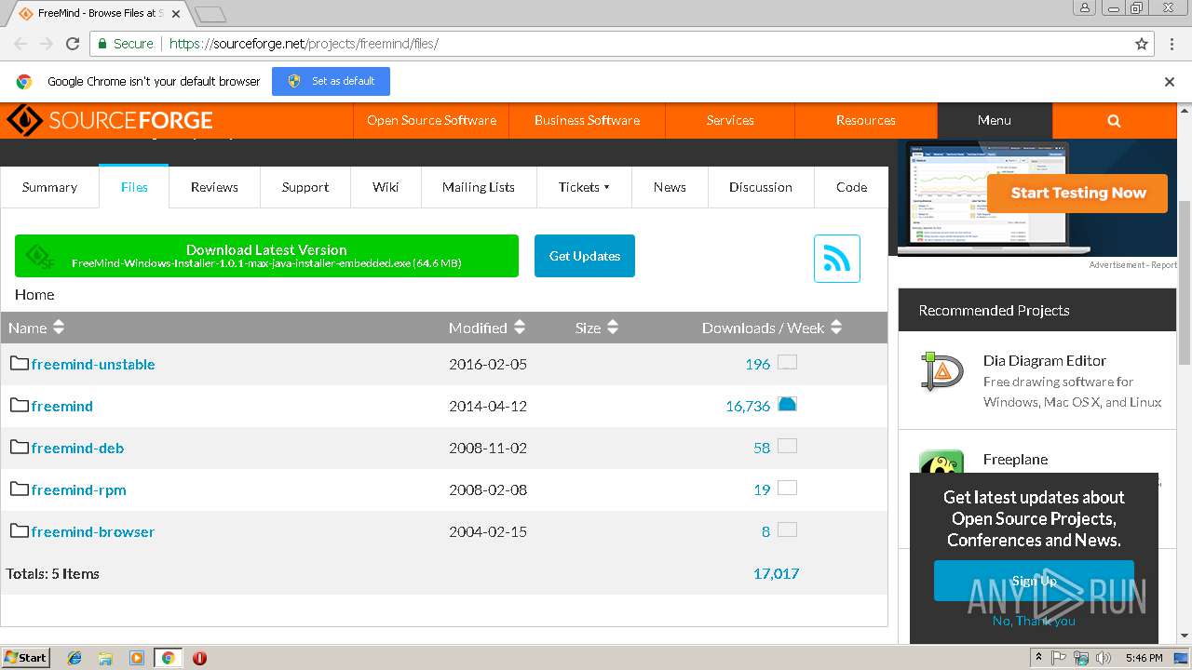This screenshot has height=670, width=1192.
Task: Reload the page
Action: coord(73,44)
